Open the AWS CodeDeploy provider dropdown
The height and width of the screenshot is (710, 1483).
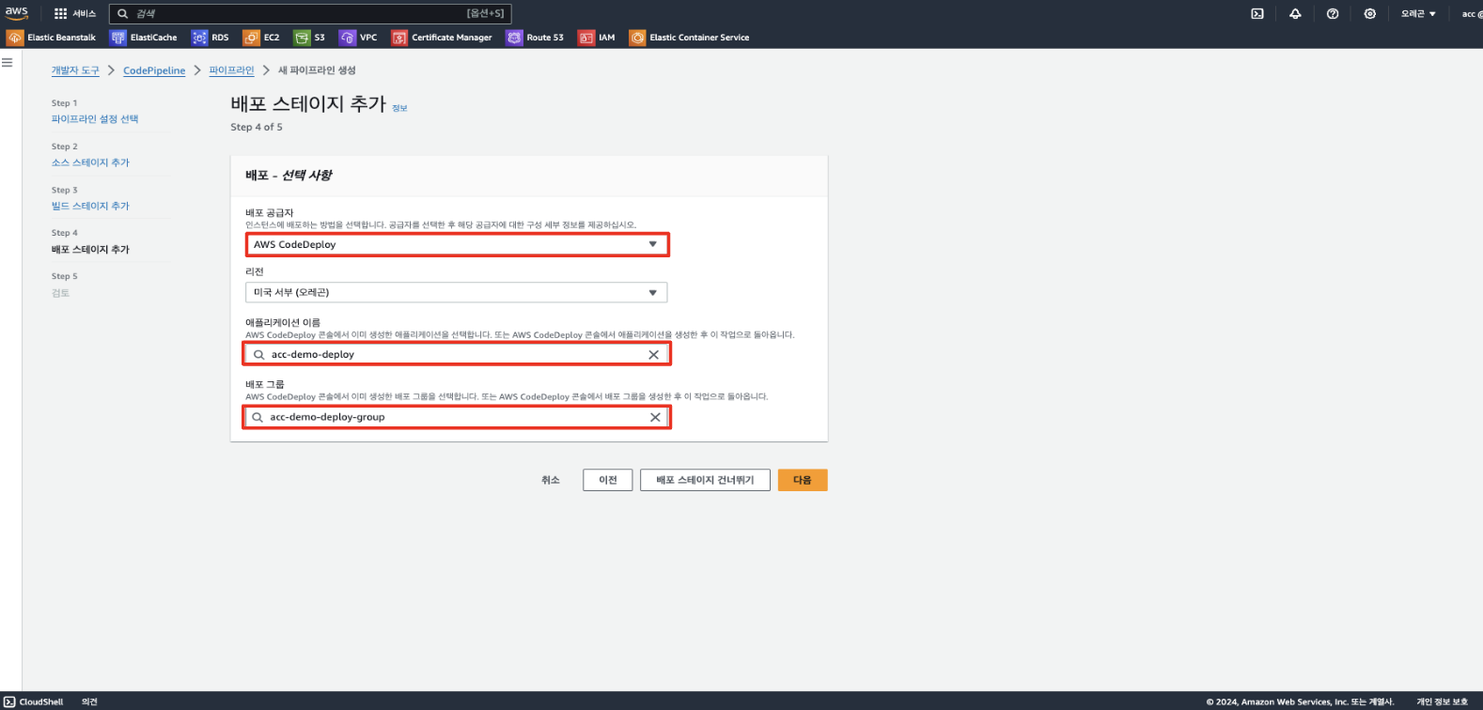(457, 244)
